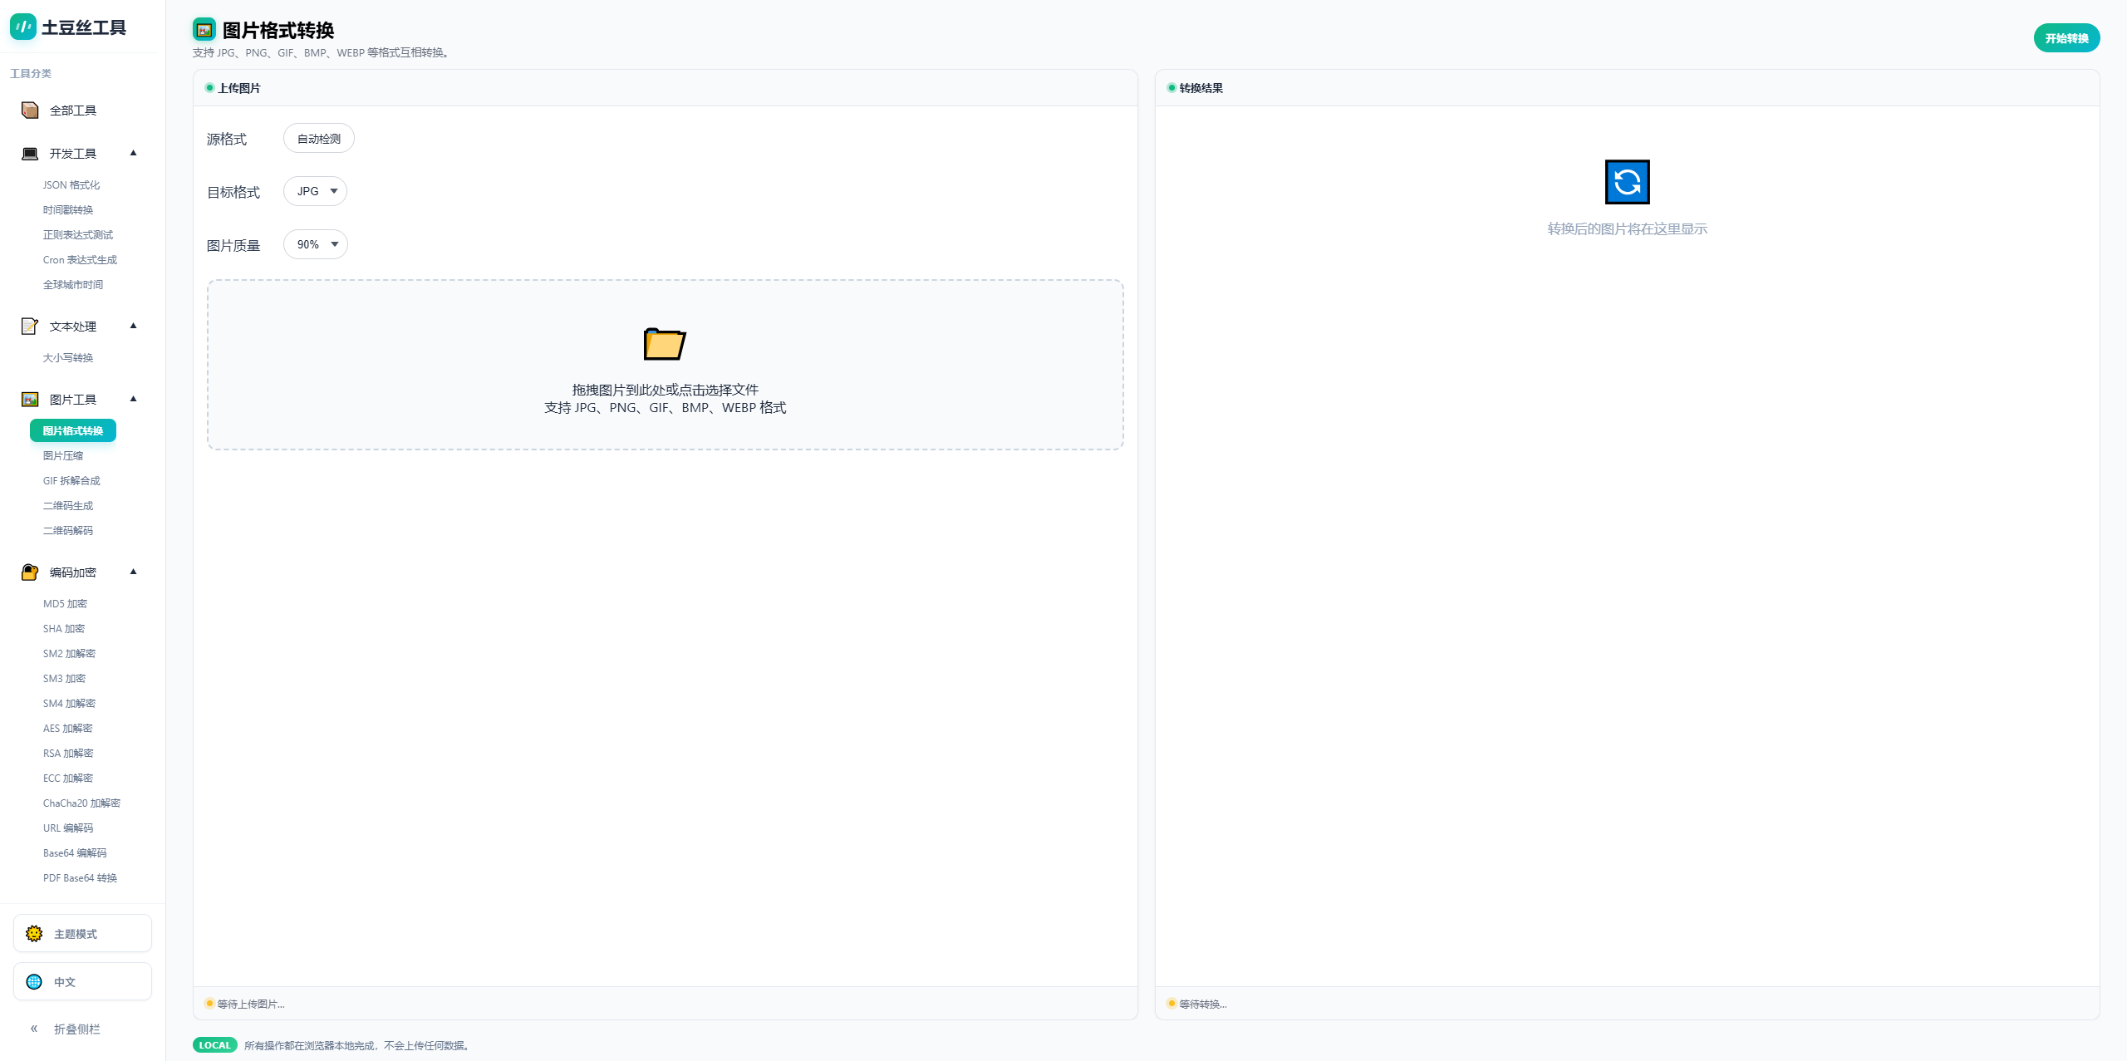Collapse the 文本处理 section arrow
The image size is (2127, 1061).
coord(133,326)
